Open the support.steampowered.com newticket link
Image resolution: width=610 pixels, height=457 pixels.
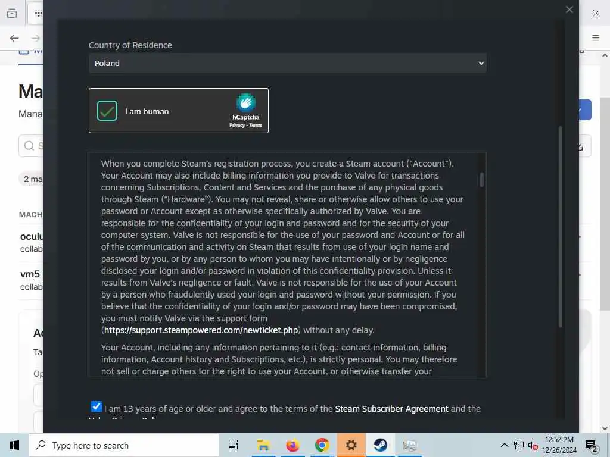pyautogui.click(x=201, y=330)
